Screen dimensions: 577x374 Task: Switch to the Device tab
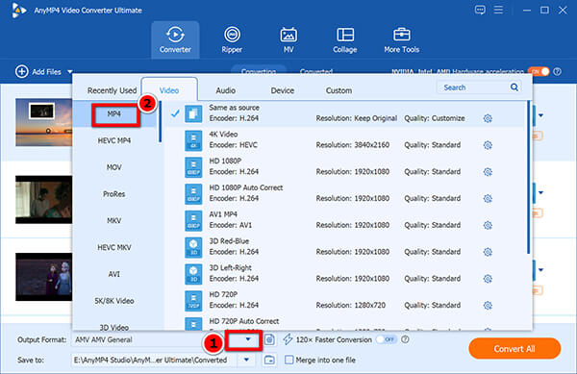(x=282, y=90)
